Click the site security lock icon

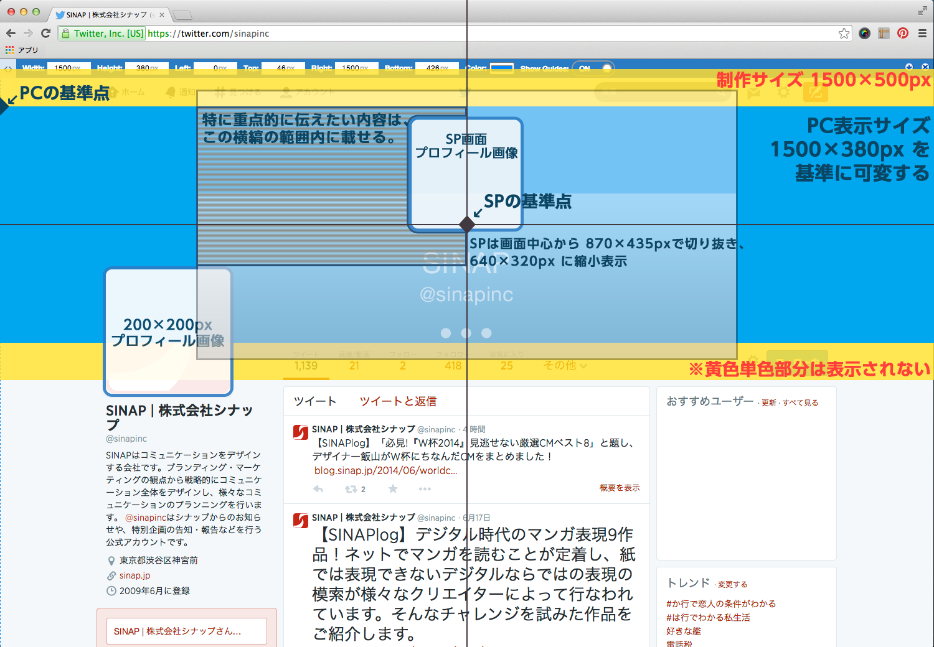coord(65,34)
